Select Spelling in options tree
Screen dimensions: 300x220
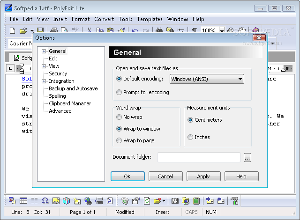[57, 96]
